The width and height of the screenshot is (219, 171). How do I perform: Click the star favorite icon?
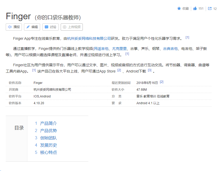click(x=179, y=9)
